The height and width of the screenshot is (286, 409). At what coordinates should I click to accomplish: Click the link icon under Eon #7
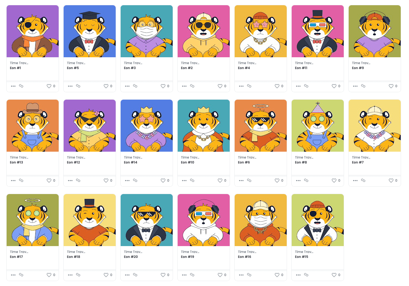[363, 181]
